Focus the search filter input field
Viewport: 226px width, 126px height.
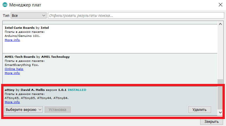(136, 15)
